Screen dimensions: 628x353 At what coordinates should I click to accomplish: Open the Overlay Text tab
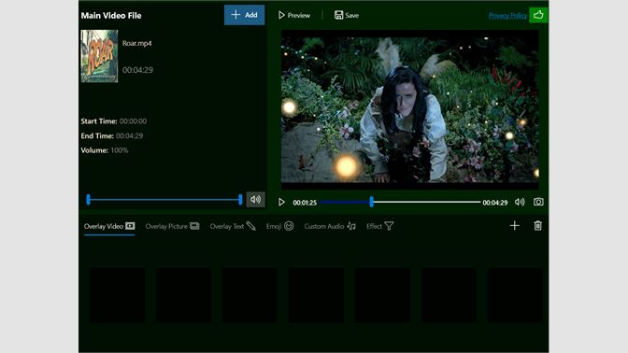tap(233, 227)
